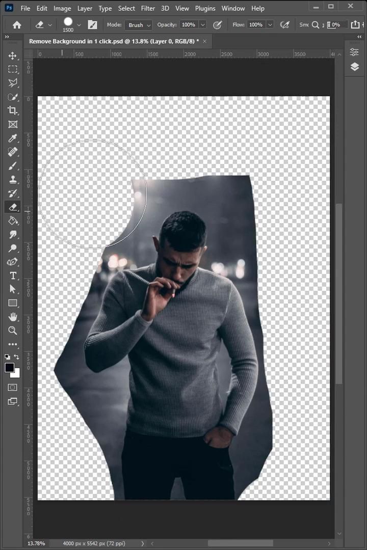Enable airbrush-style build-up effects
This screenshot has width=367, height=550.
pyautogui.click(x=285, y=25)
